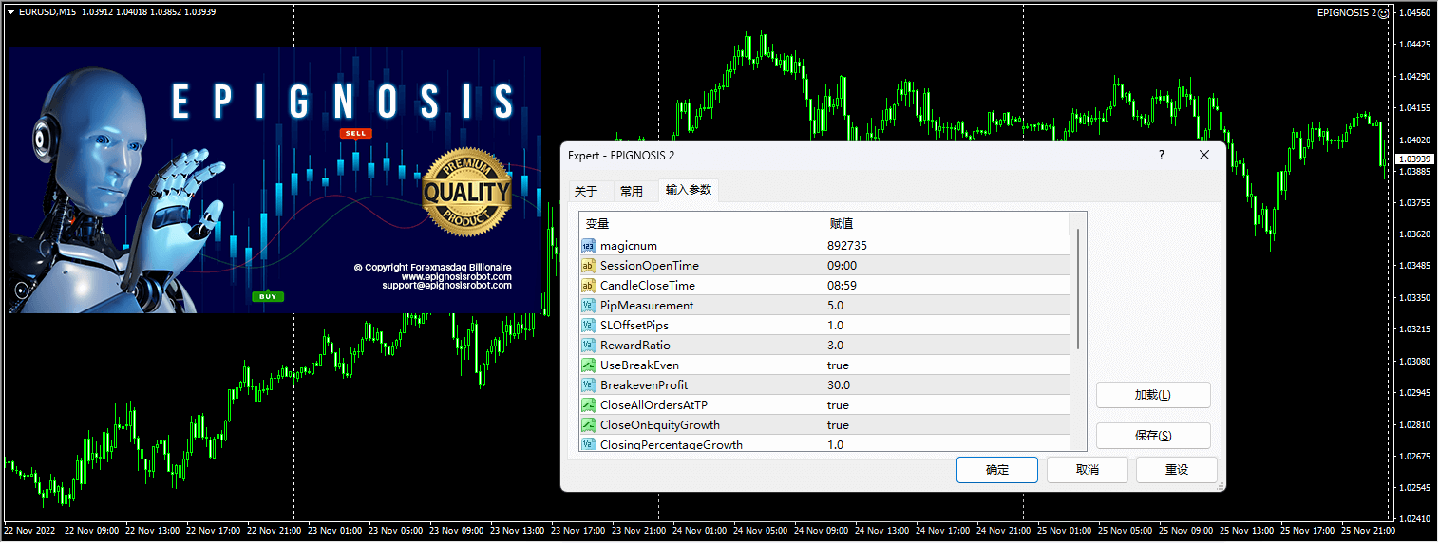The image size is (1439, 543).
Task: Click the 加载(L) button
Action: (x=1152, y=395)
